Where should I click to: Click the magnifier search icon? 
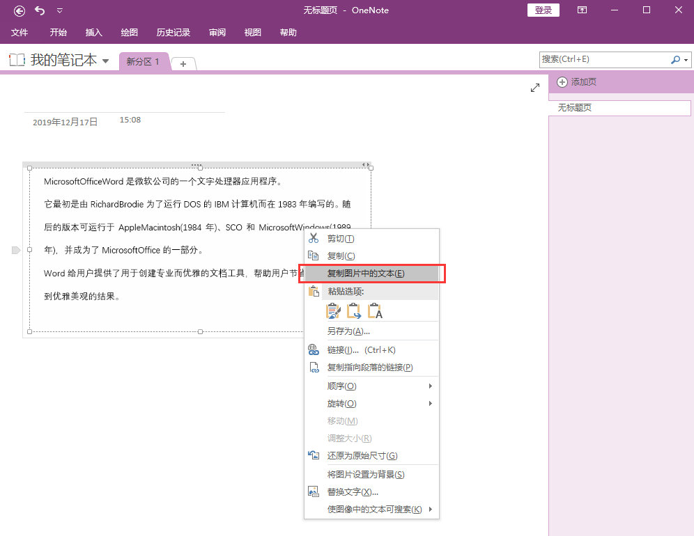[x=675, y=59]
